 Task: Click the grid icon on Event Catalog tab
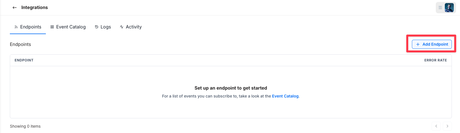pyautogui.click(x=52, y=27)
